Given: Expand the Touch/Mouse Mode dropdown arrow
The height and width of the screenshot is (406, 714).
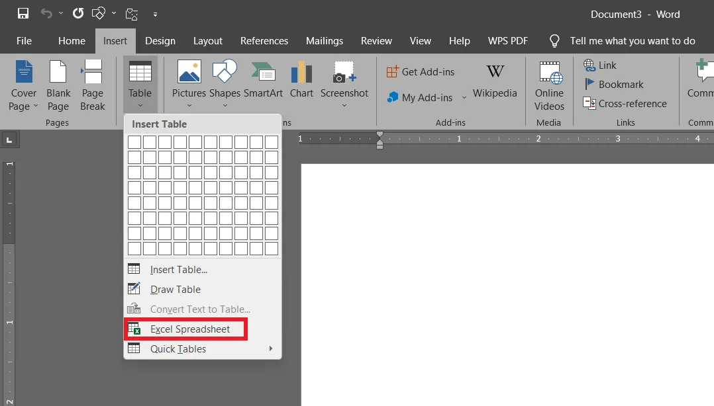Looking at the screenshot, I should point(114,14).
